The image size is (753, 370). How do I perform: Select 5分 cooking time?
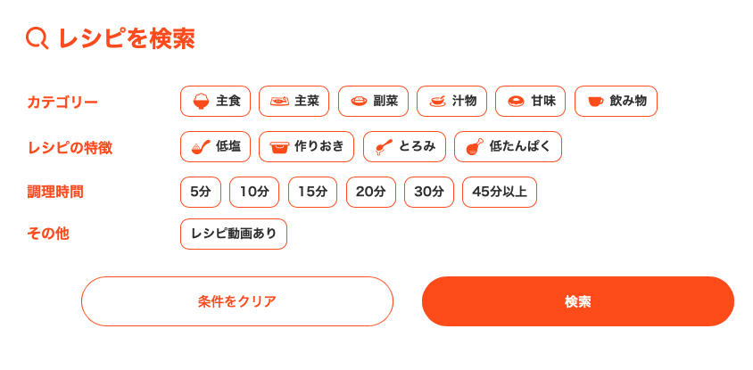pyautogui.click(x=201, y=193)
